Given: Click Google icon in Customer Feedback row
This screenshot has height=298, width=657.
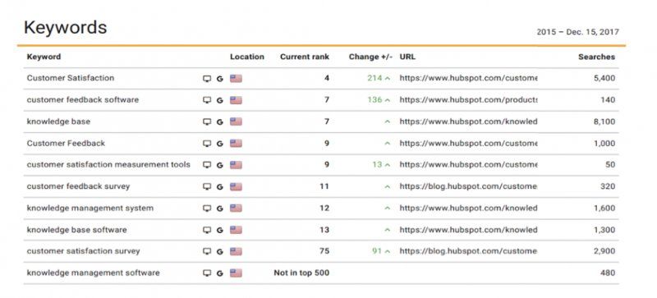Looking at the screenshot, I should (x=219, y=144).
